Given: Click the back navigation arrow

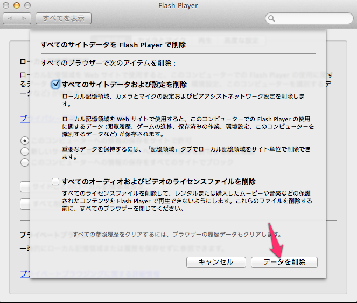Looking at the screenshot, I should (x=10, y=18).
